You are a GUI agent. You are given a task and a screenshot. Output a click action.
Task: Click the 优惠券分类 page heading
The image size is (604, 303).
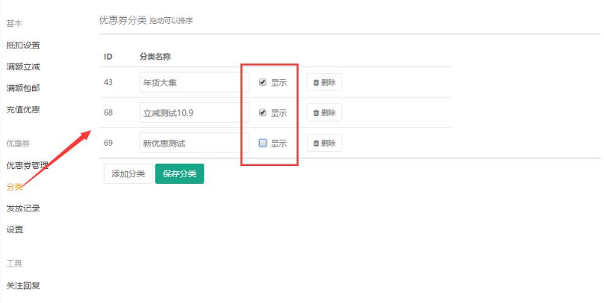(123, 20)
